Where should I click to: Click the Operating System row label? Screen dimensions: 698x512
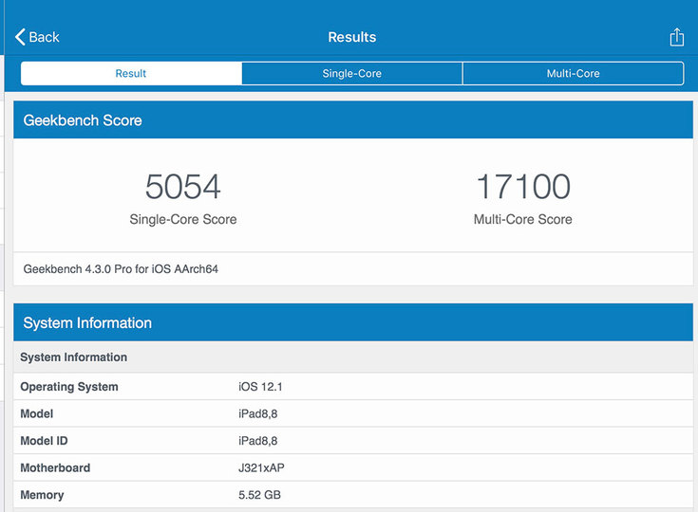[x=69, y=387]
